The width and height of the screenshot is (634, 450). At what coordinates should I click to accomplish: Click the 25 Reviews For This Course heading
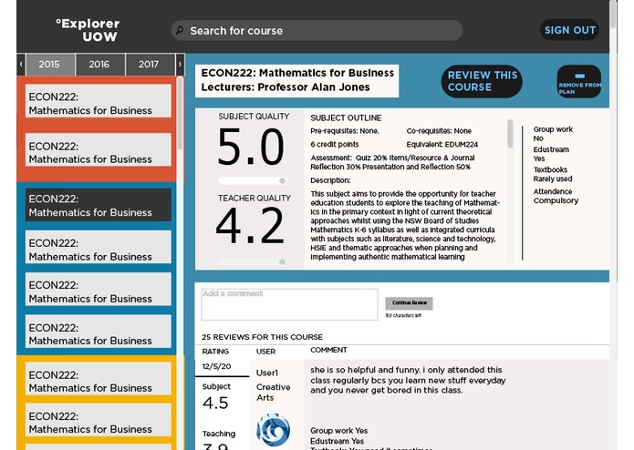[x=263, y=337]
